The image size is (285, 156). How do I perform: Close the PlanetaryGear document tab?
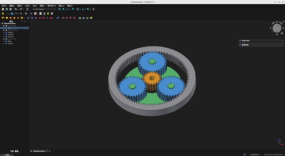coord(50,151)
